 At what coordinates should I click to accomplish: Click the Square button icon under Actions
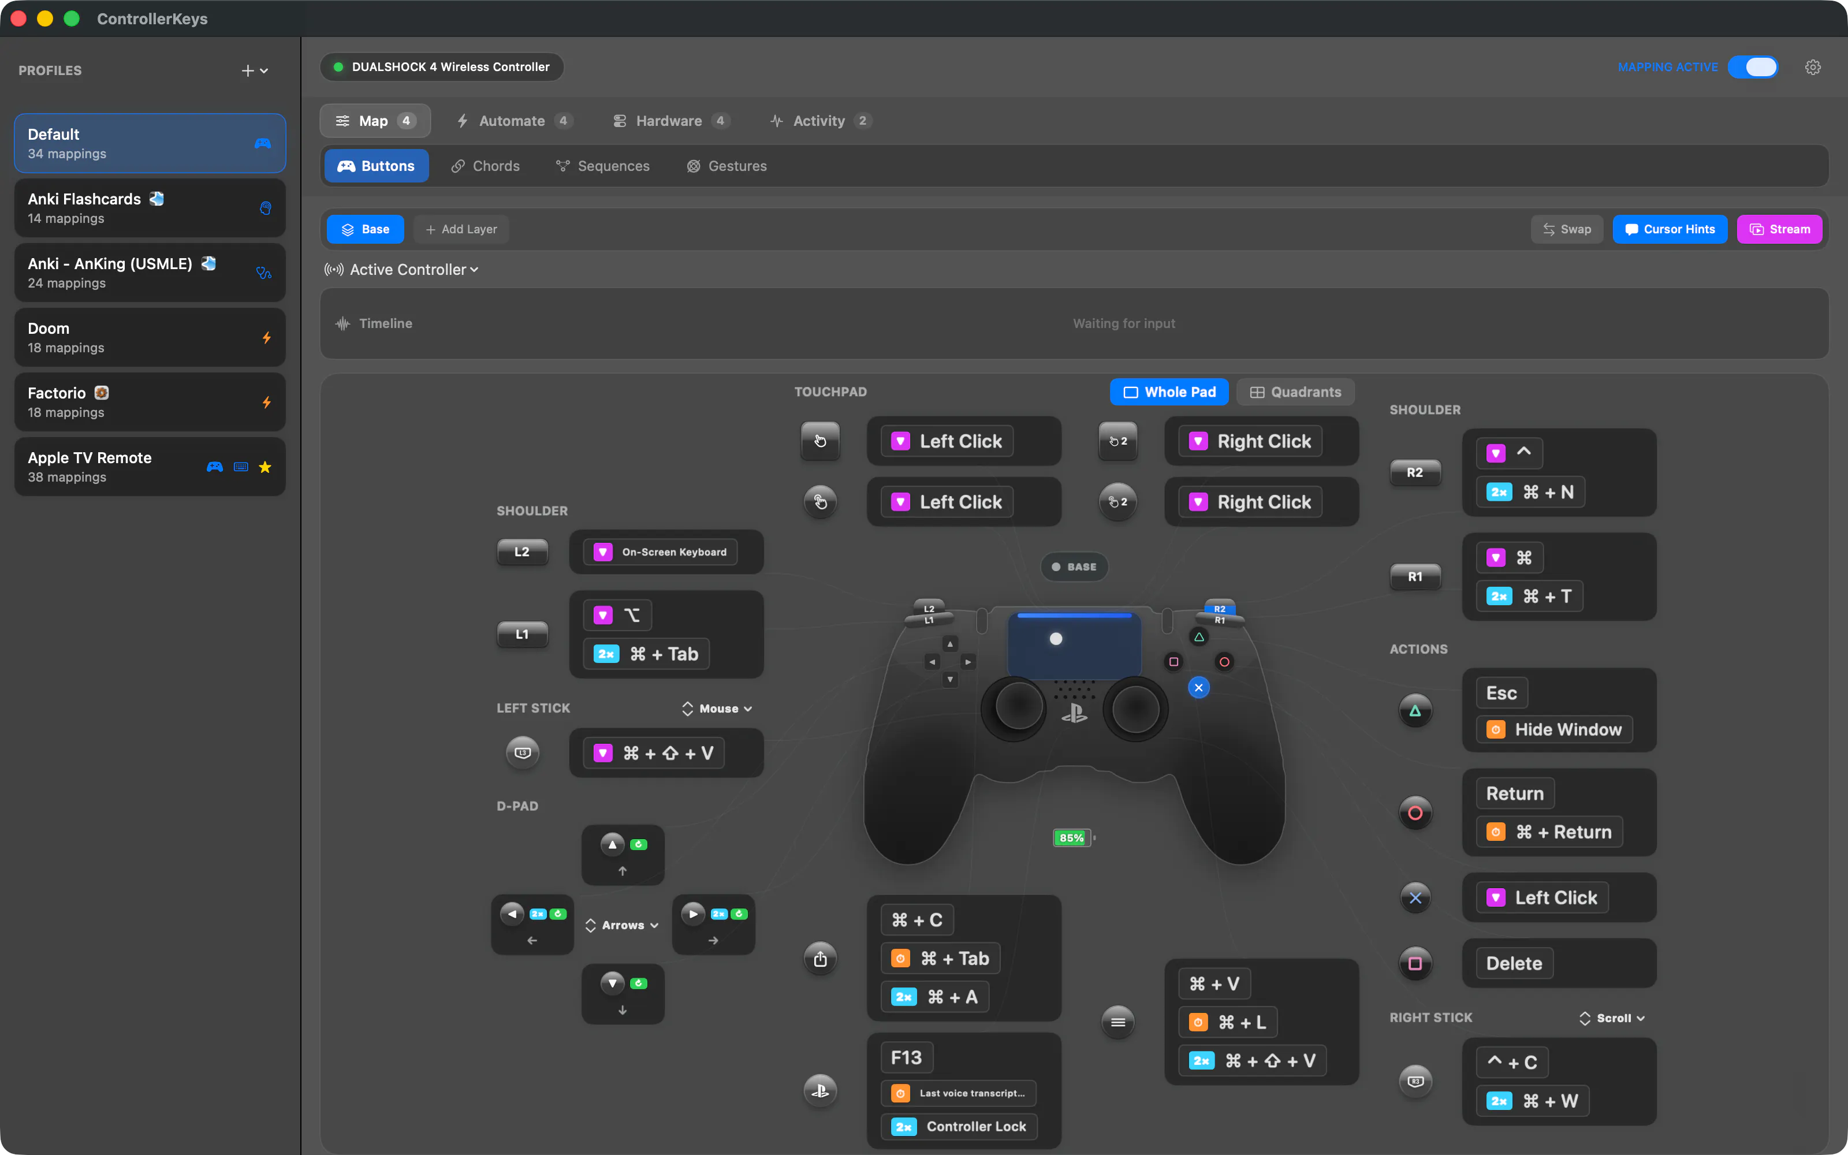1415,963
